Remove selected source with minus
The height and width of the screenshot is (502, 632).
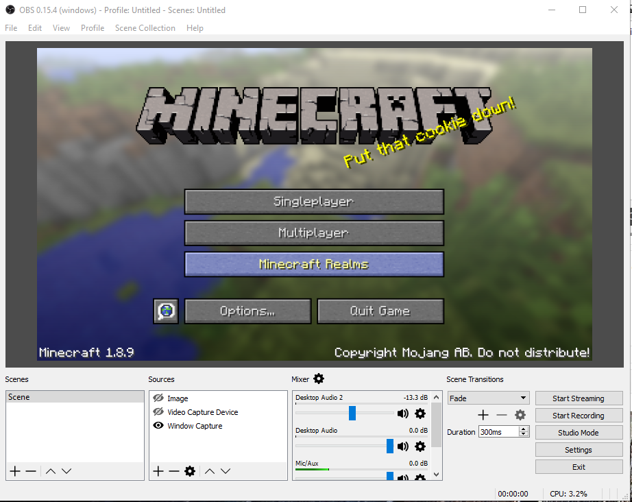[x=174, y=471]
